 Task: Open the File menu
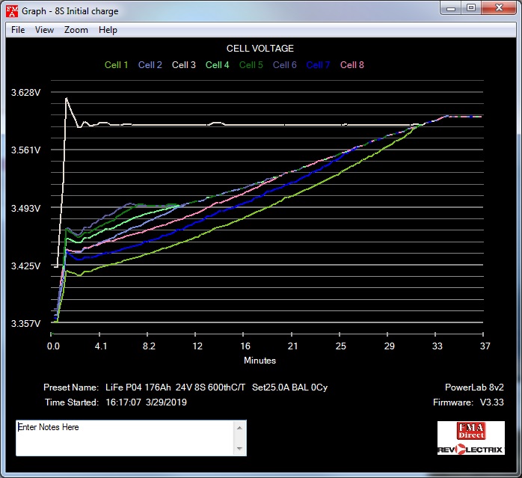point(18,30)
